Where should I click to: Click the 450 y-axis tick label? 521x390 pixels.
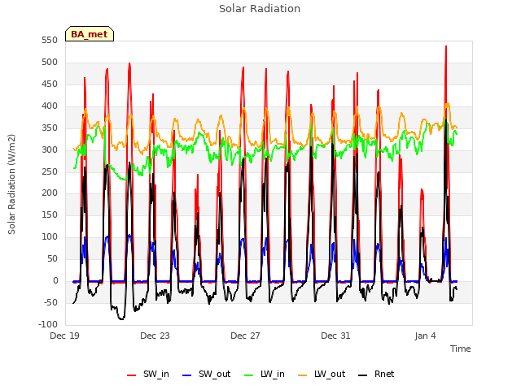tap(50, 84)
